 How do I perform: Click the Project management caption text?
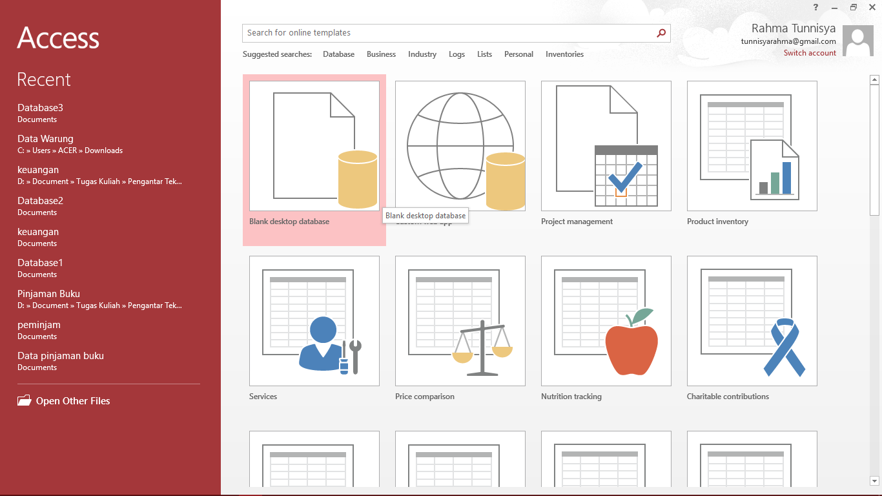tap(577, 222)
